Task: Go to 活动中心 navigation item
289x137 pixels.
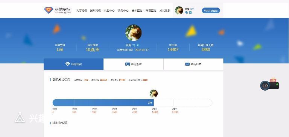Action: pyautogui.click(x=123, y=11)
